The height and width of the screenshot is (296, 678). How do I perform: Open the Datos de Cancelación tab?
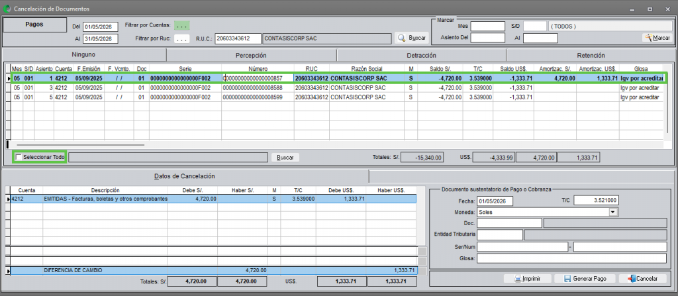pos(185,176)
